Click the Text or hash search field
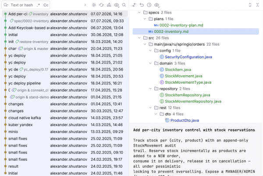The image size is (263, 176). [x=22, y=5]
